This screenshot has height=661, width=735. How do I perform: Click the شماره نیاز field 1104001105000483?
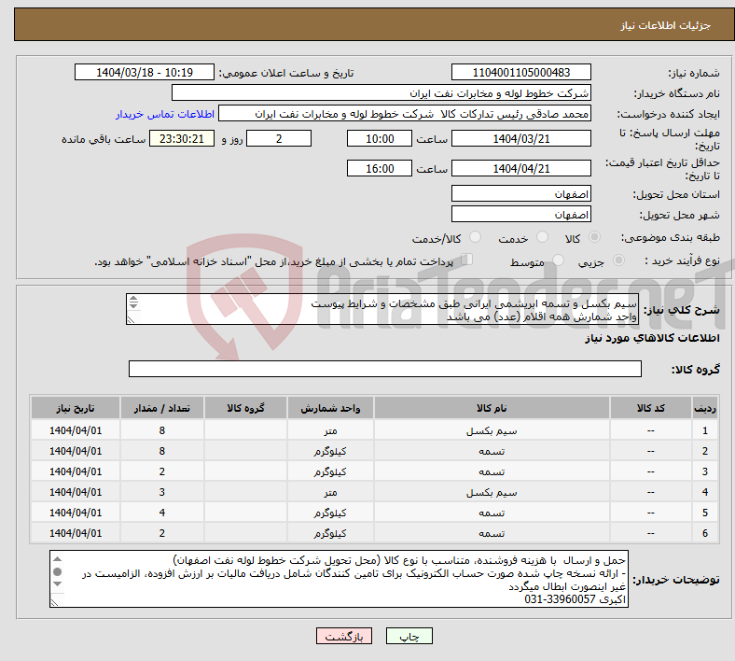520,73
